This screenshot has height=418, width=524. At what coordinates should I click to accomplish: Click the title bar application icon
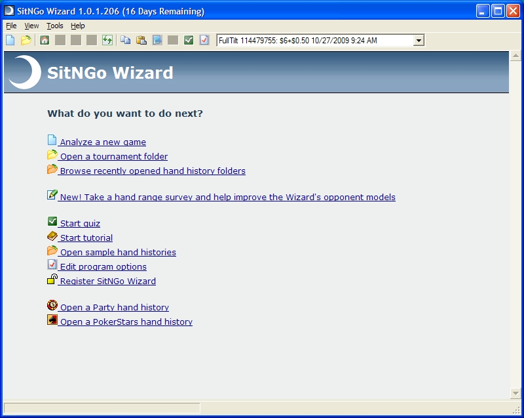[x=9, y=10]
